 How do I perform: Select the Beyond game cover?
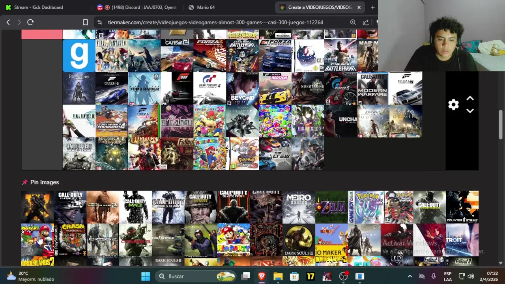click(242, 88)
